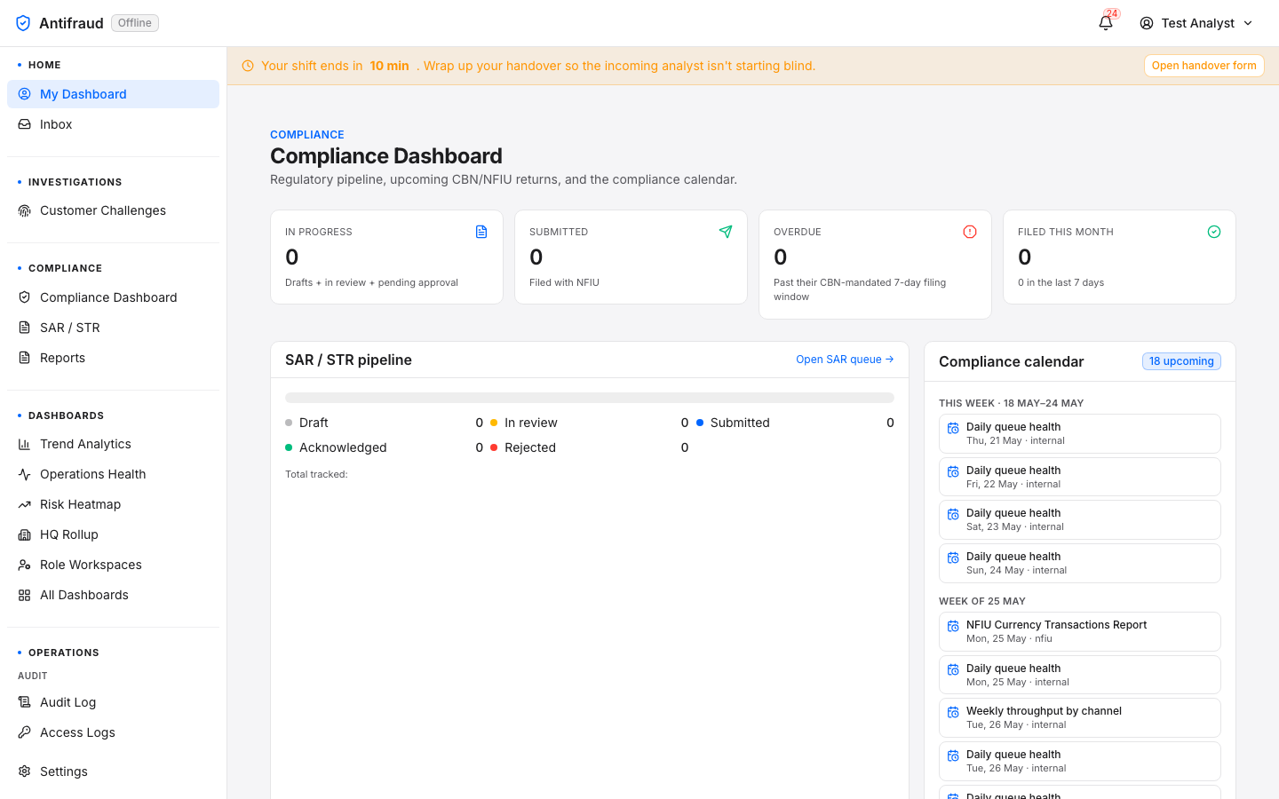
Task: Open the notifications bell icon
Action: 1106,23
